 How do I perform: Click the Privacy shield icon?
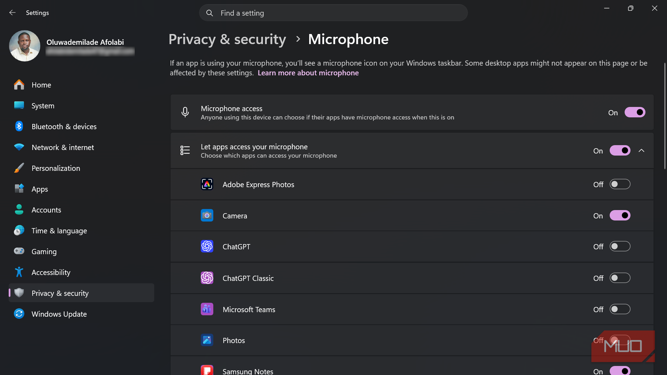19,293
